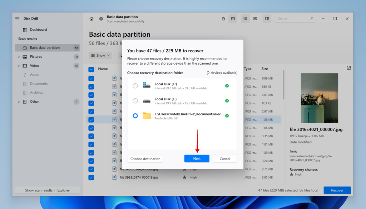Click Next to start recovery

coord(197,158)
